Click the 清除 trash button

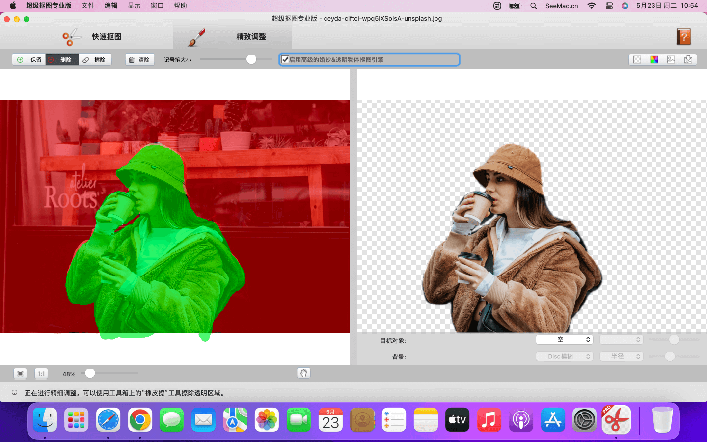pos(139,60)
